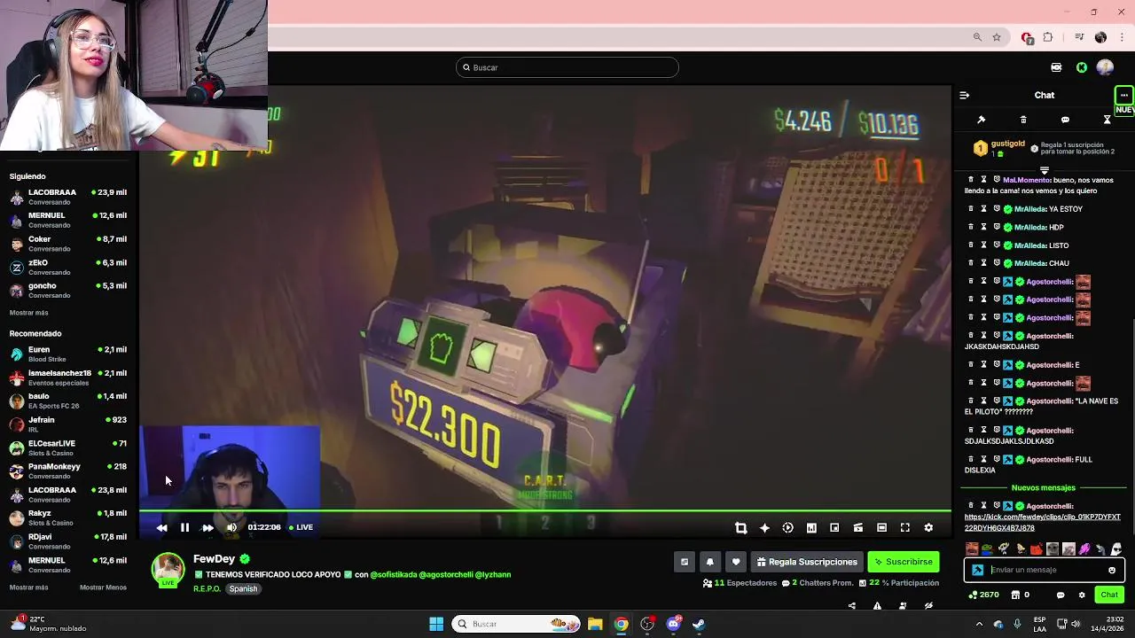Open Steam from taskbar
Screen dimensions: 1135x638
[699, 624]
